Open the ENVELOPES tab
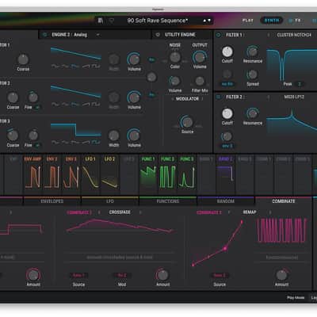 point(52,201)
